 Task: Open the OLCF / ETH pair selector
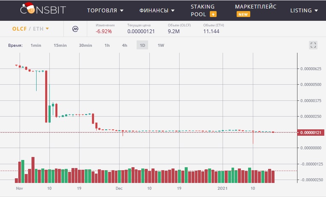tap(31, 29)
